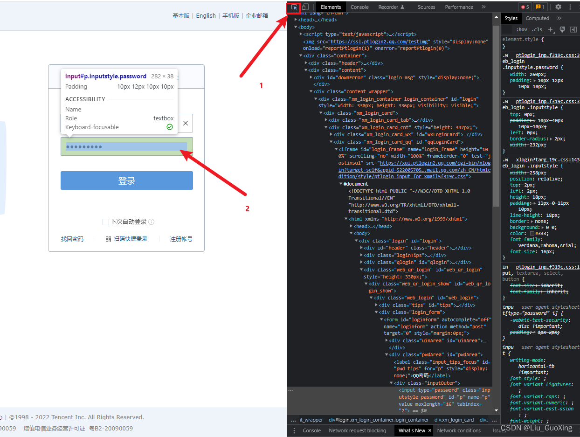The height and width of the screenshot is (437, 580).
Task: Select breadcrumb div#login.xm_login_container.login_container
Action: pyautogui.click(x=379, y=420)
